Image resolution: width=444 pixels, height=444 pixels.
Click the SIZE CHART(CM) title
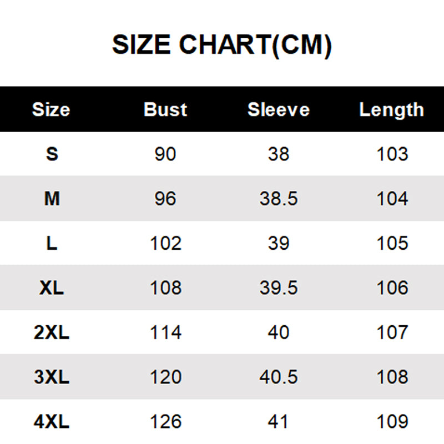(222, 46)
